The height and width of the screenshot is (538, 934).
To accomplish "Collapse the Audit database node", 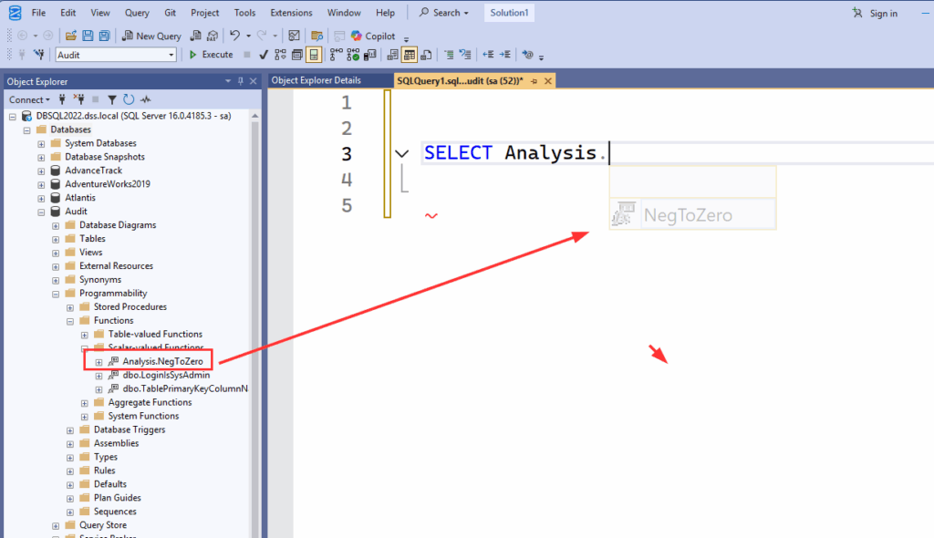I will pyautogui.click(x=41, y=212).
